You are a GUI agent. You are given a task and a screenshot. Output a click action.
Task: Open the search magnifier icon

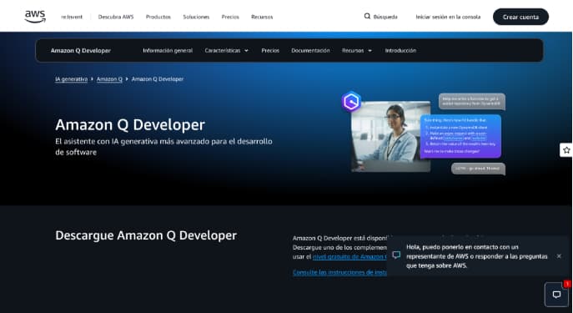click(367, 16)
